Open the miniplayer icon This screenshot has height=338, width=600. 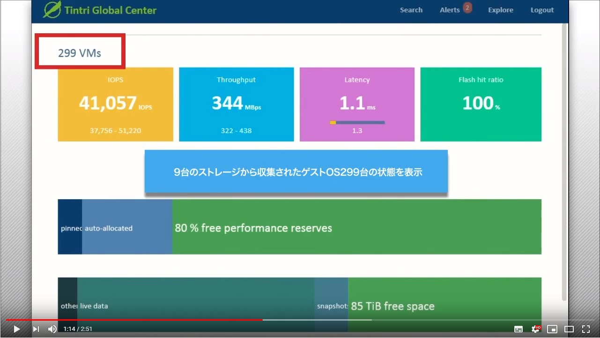point(552,329)
